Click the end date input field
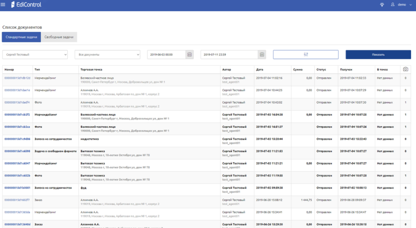This screenshot has height=228, width=416. (229, 55)
